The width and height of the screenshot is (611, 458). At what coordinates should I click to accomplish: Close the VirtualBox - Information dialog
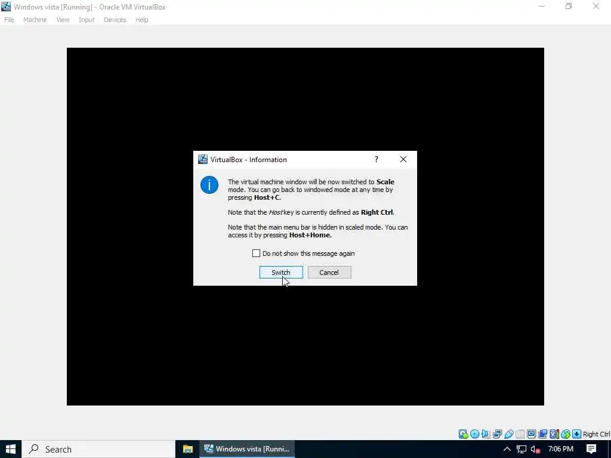click(x=403, y=159)
